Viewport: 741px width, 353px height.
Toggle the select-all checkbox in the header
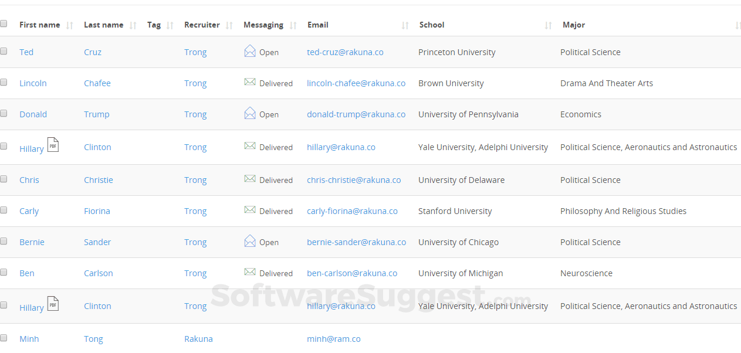tap(4, 24)
